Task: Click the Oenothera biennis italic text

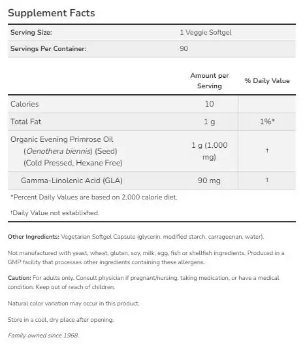Action: point(59,151)
